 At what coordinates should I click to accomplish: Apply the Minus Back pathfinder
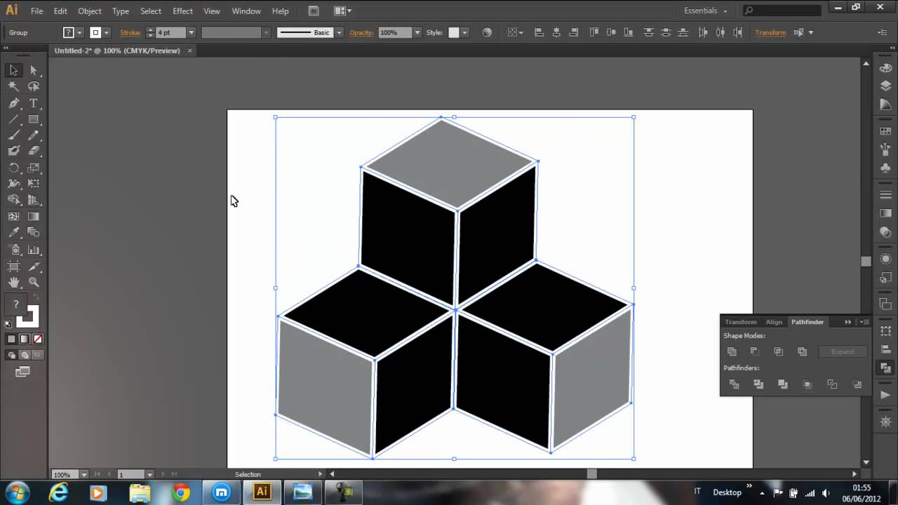click(857, 384)
